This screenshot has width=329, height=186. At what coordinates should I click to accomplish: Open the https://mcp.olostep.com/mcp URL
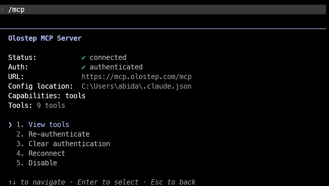pyautogui.click(x=136, y=77)
